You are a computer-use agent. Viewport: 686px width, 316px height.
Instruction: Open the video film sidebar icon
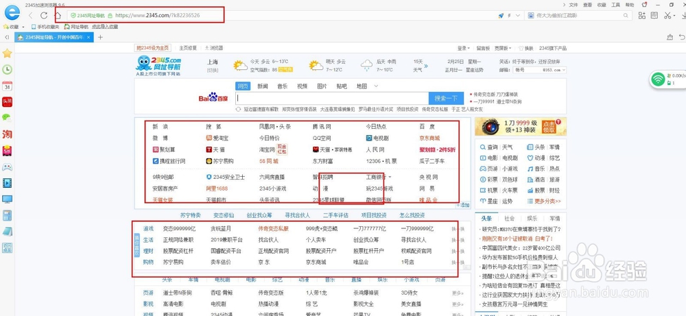click(7, 183)
